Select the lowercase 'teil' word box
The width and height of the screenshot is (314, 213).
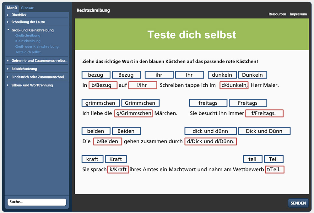tap(253, 159)
